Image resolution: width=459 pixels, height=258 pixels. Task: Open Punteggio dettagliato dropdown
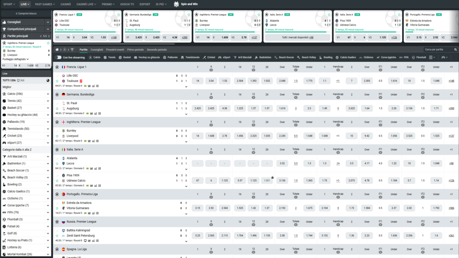[x=16, y=59]
